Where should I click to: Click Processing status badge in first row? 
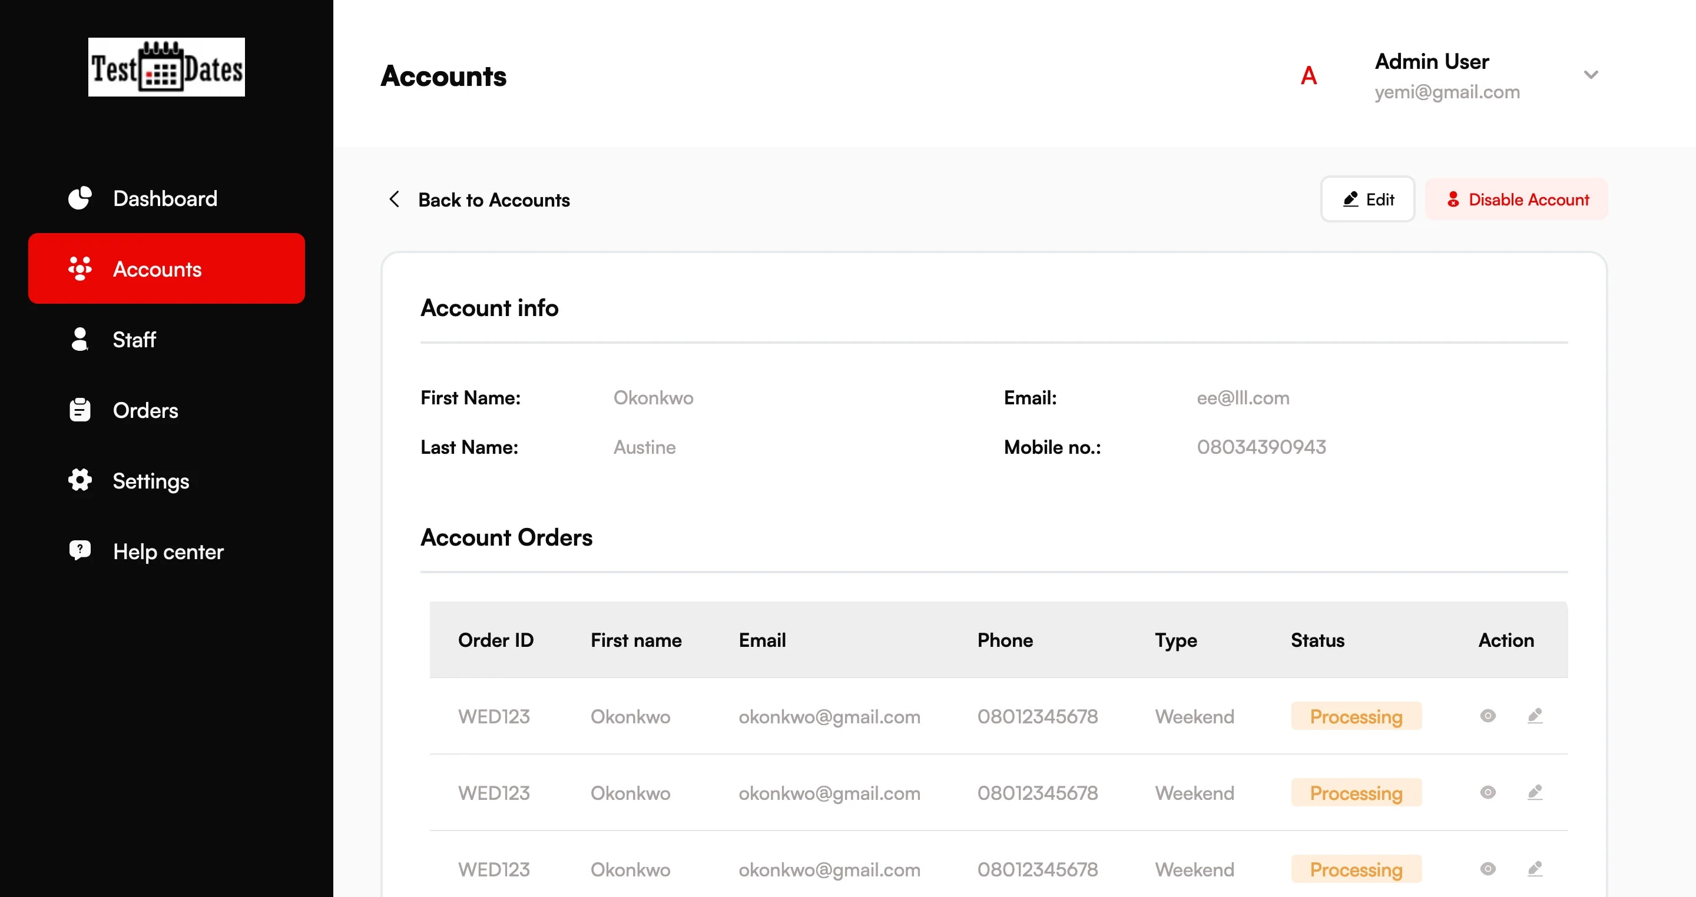coord(1356,716)
